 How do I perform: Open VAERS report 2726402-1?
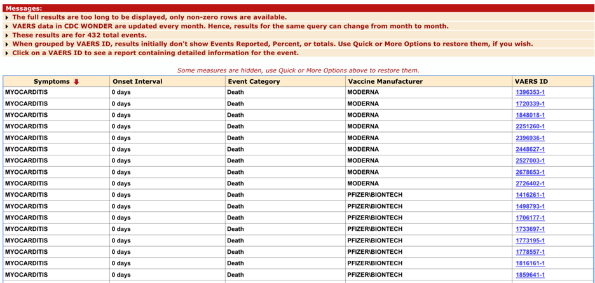530,184
